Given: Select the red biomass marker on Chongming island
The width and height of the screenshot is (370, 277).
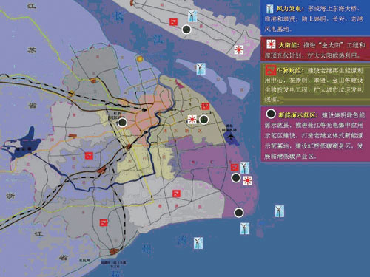Looking at the screenshot, I should [174, 21].
